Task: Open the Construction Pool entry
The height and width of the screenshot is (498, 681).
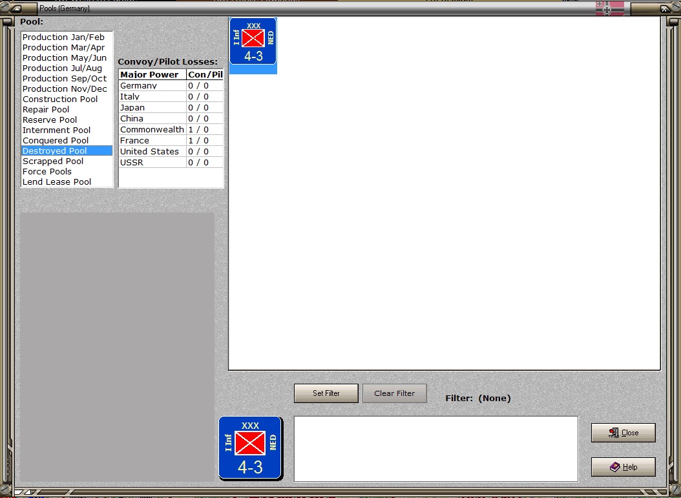Action: [x=67, y=99]
